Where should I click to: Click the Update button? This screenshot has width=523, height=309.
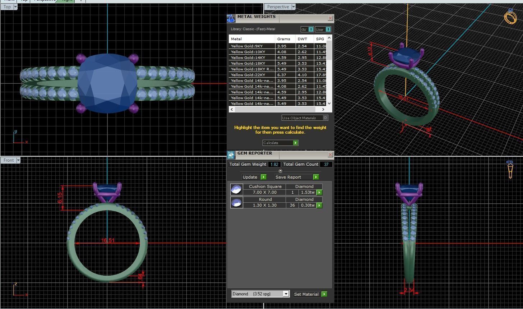[254, 177]
